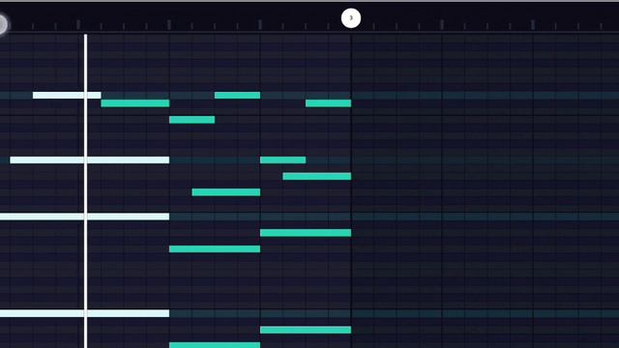Select the green note one row under the third white note
The image size is (619, 348).
(x=306, y=233)
